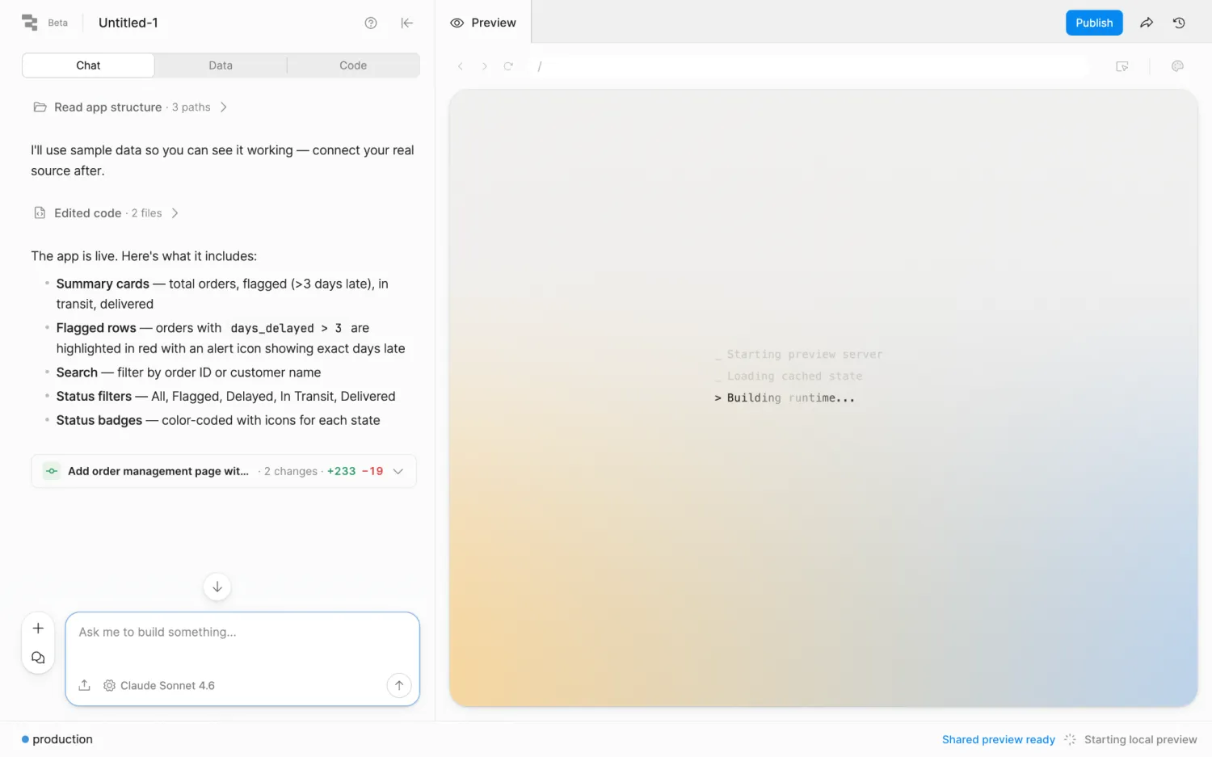Click the Publish button
The image size is (1212, 757).
click(x=1094, y=23)
